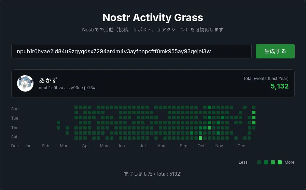Click the npub public key input field
Viewport: 306px width, 190px height.
[131, 51]
